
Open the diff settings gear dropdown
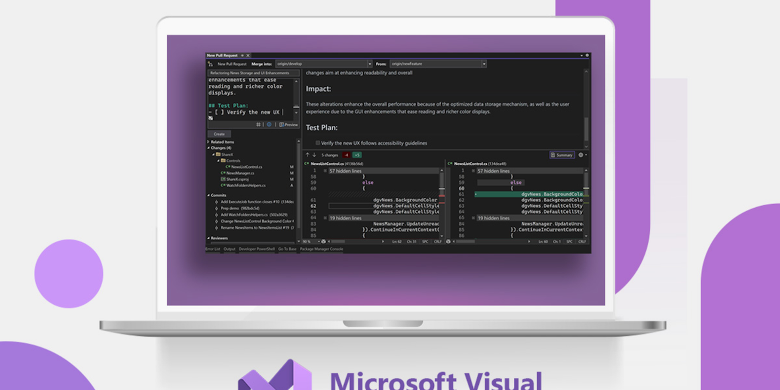point(582,155)
